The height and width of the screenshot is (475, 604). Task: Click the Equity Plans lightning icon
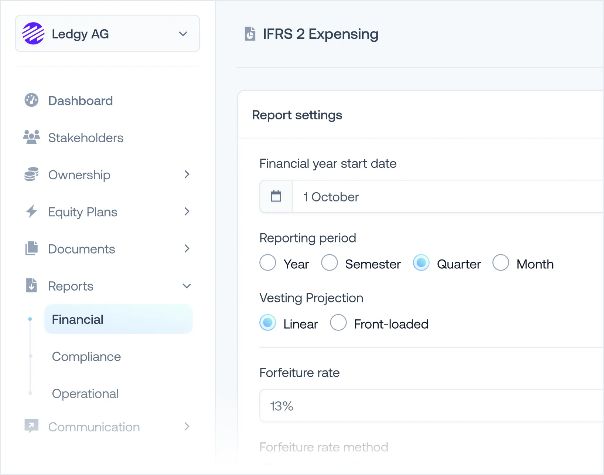31,211
